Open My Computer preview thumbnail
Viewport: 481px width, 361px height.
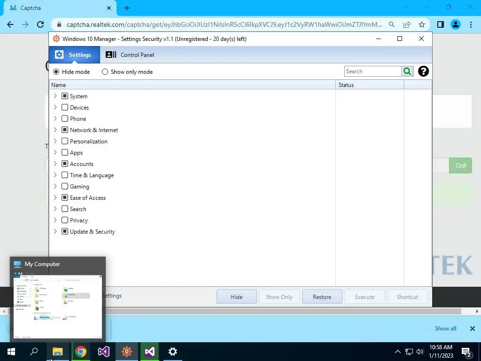point(58,306)
